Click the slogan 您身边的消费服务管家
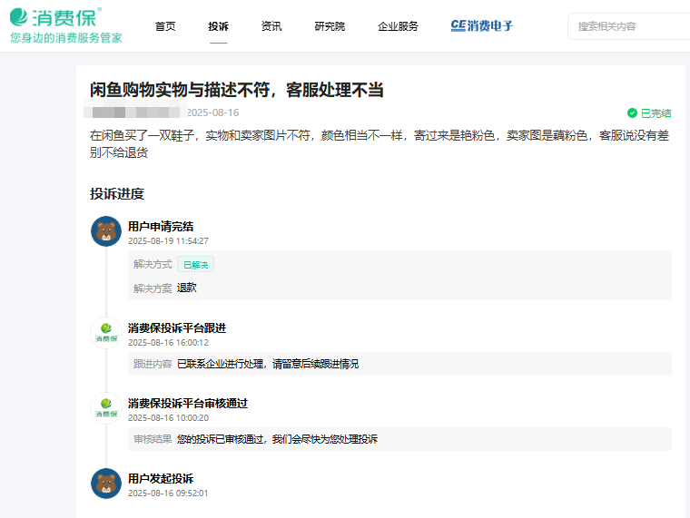Viewport: 690px width, 518px height. [66, 38]
